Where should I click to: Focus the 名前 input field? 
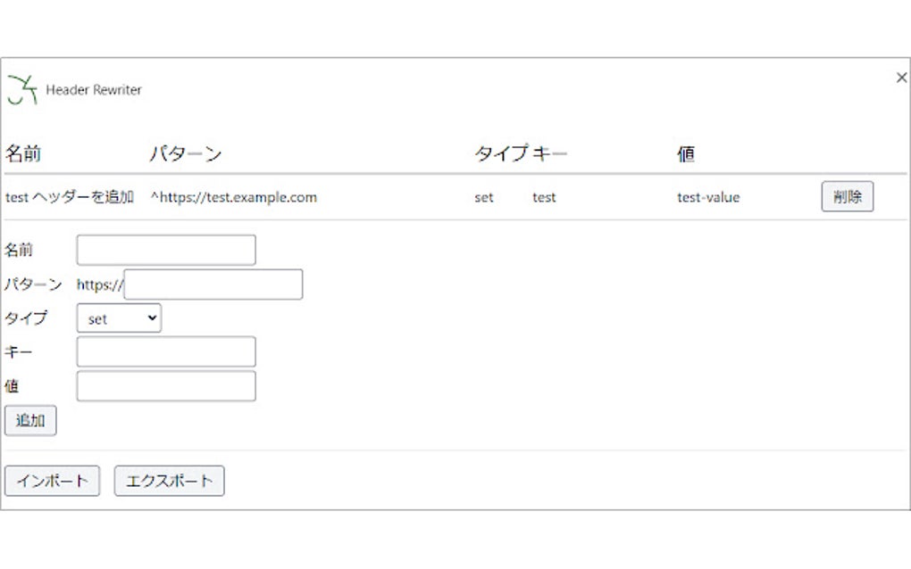[x=166, y=250]
